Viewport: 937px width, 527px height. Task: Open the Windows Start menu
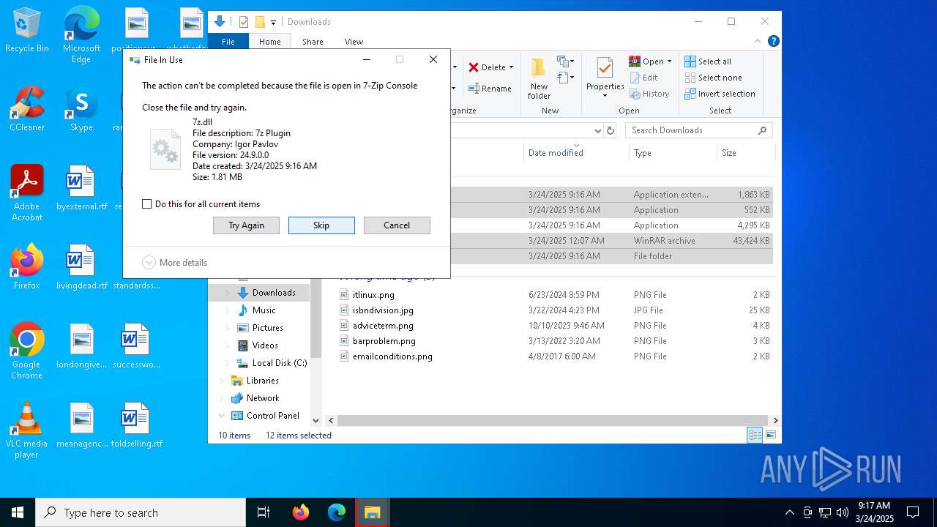pos(18,512)
